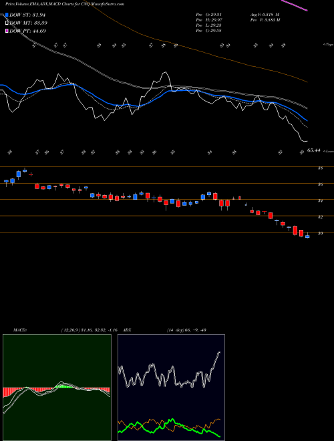Screen dimensions: 334x441
Task: Open the ADX indicator chart thumbnail
Action: click(171, 388)
